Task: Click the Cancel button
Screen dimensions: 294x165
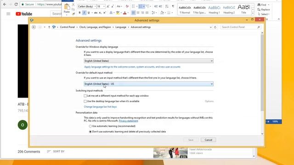Action: [x=208, y=140]
